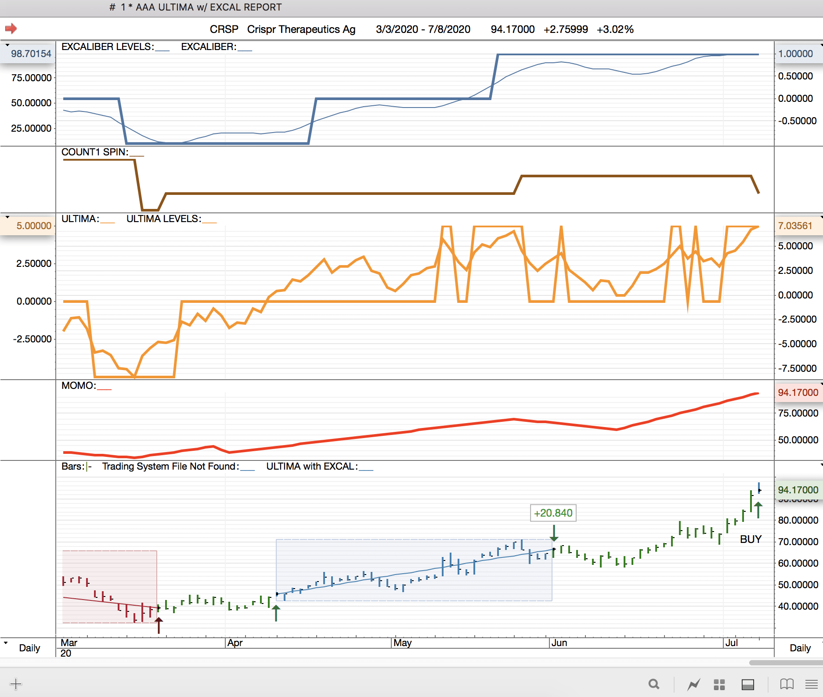The width and height of the screenshot is (823, 697).
Task: Click the green buy arrow in early April
Action: tap(276, 613)
